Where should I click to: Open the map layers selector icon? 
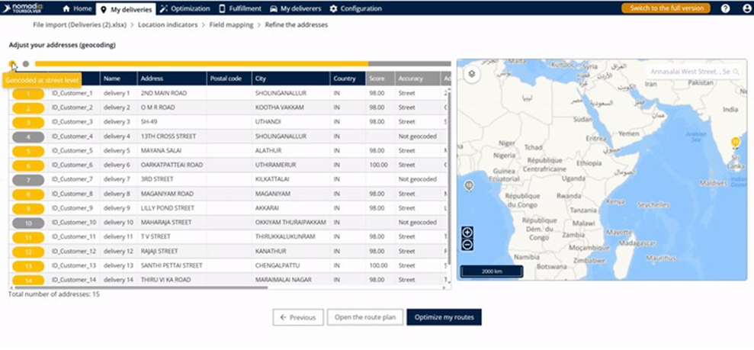(x=471, y=74)
